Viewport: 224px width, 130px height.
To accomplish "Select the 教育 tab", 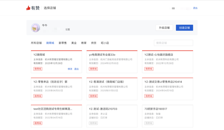I will (x=84, y=43).
